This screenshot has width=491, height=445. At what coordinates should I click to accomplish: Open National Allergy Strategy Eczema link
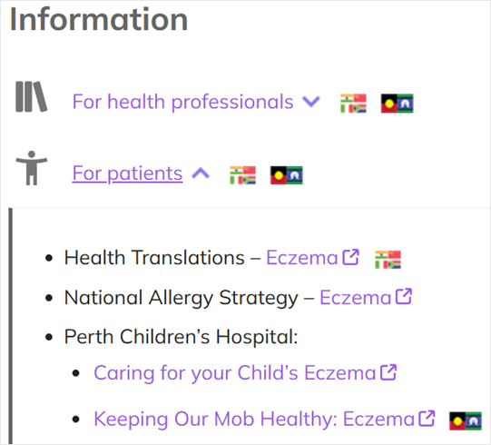(356, 297)
